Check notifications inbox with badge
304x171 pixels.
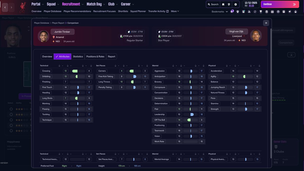point(232,11)
